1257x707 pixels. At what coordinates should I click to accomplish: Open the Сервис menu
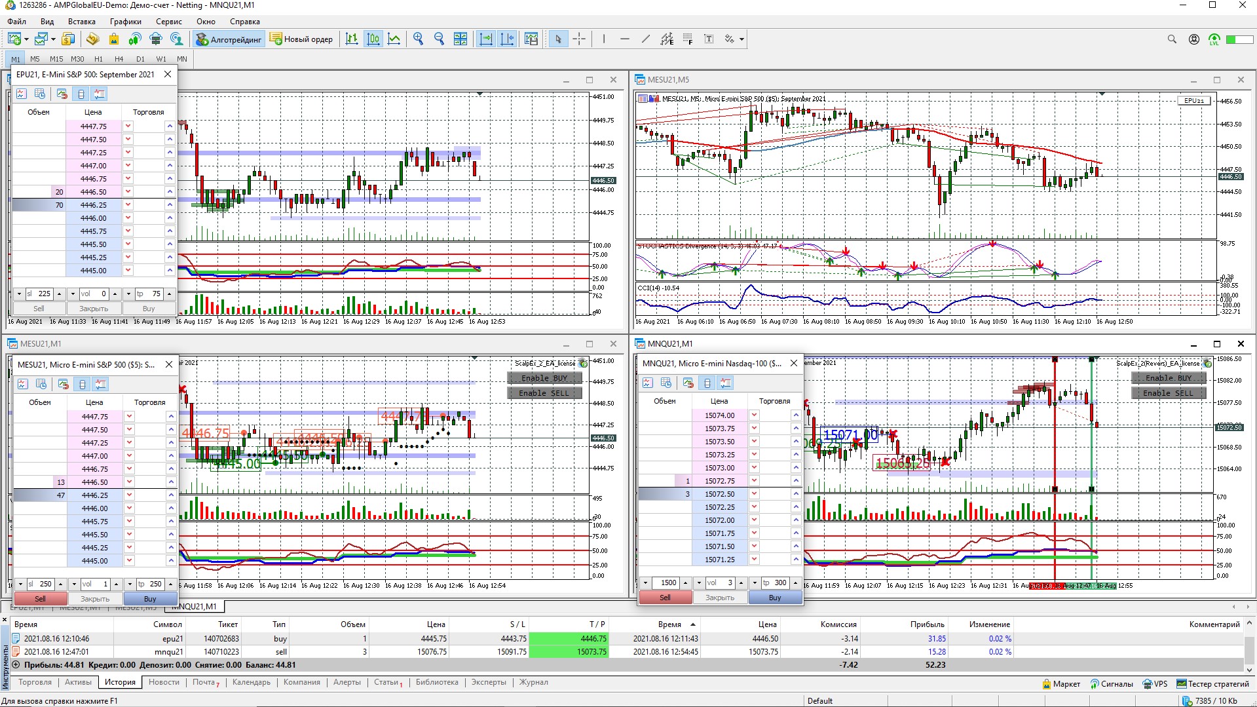point(168,22)
